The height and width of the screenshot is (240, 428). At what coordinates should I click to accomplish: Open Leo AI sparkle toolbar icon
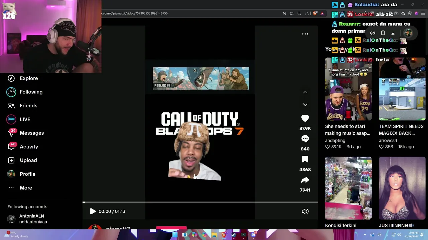pyautogui.click(x=403, y=13)
